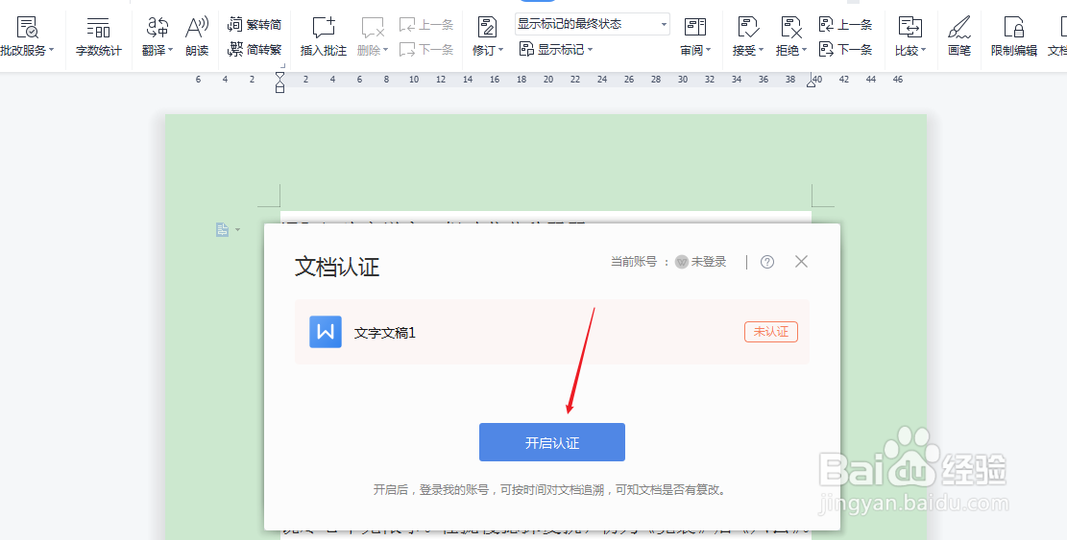Click the 翻译 translate icon
Image resolution: width=1067 pixels, height=540 pixels.
pyautogui.click(x=158, y=28)
